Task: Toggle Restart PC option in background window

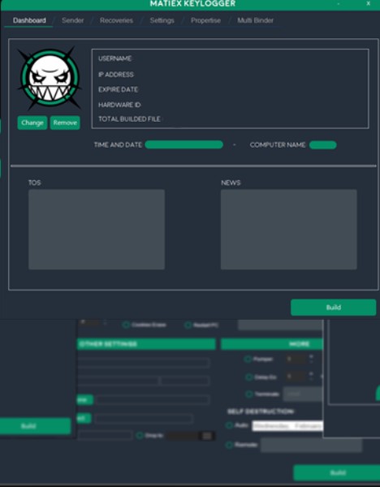Action: pos(188,325)
